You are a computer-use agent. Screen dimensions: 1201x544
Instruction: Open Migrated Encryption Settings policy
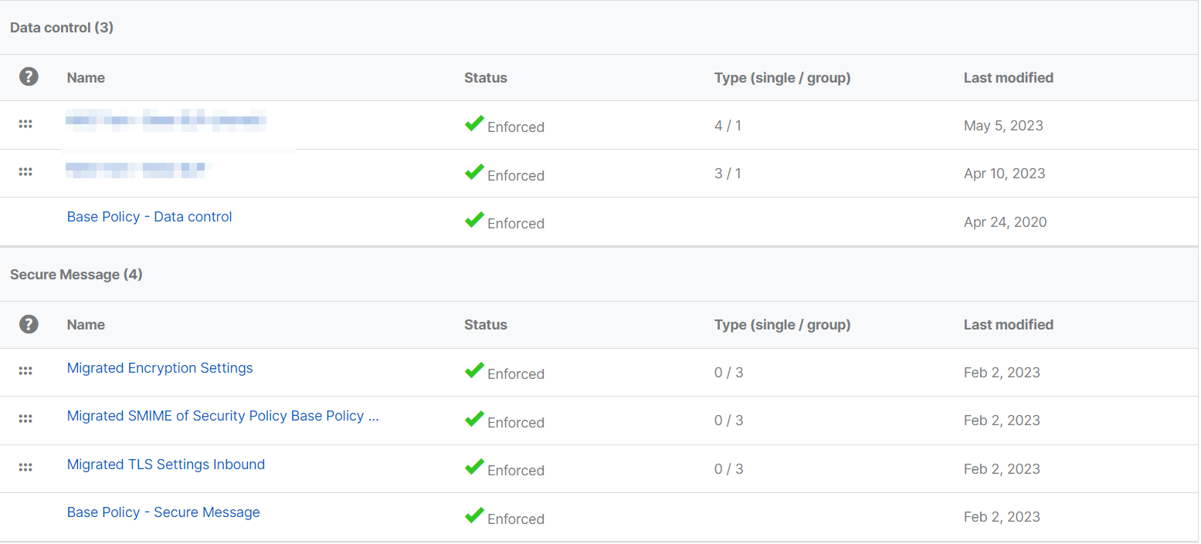click(x=160, y=368)
